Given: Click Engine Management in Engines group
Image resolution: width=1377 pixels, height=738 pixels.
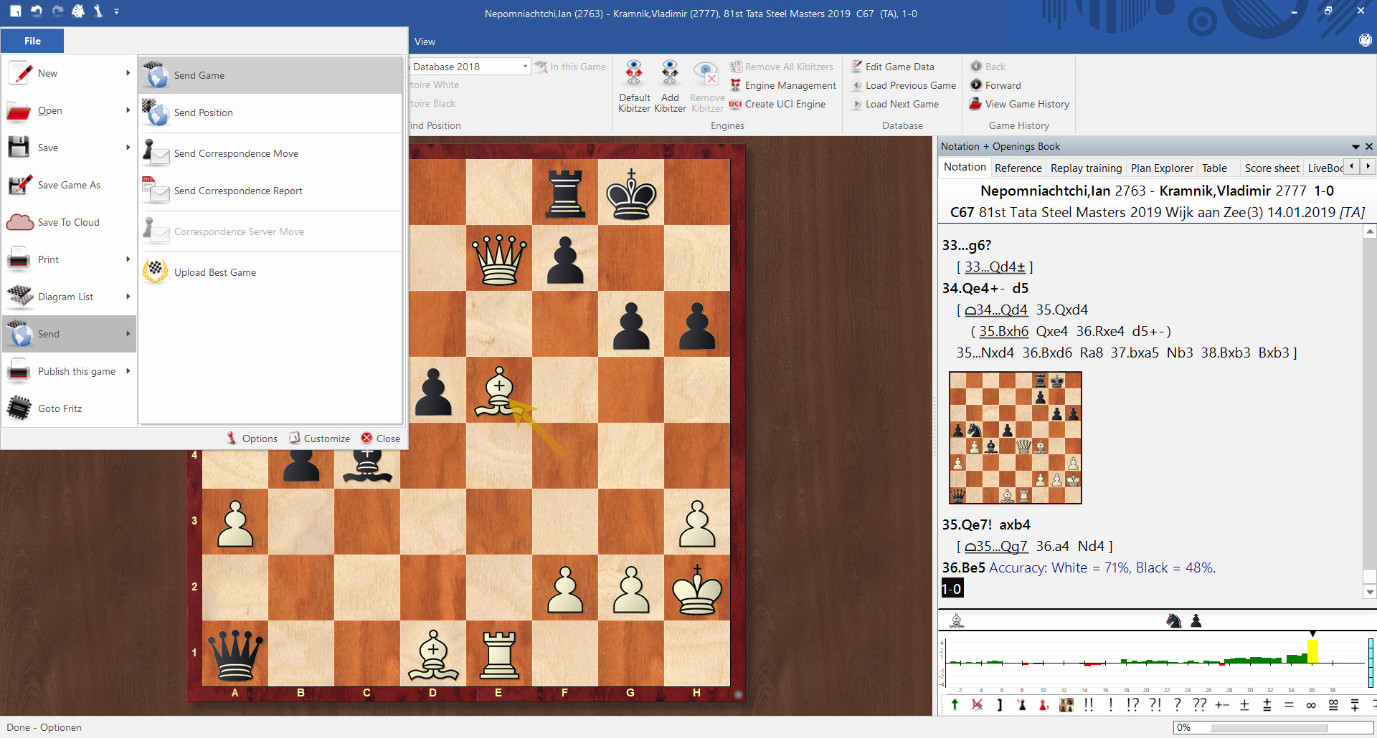Looking at the screenshot, I should pos(782,85).
